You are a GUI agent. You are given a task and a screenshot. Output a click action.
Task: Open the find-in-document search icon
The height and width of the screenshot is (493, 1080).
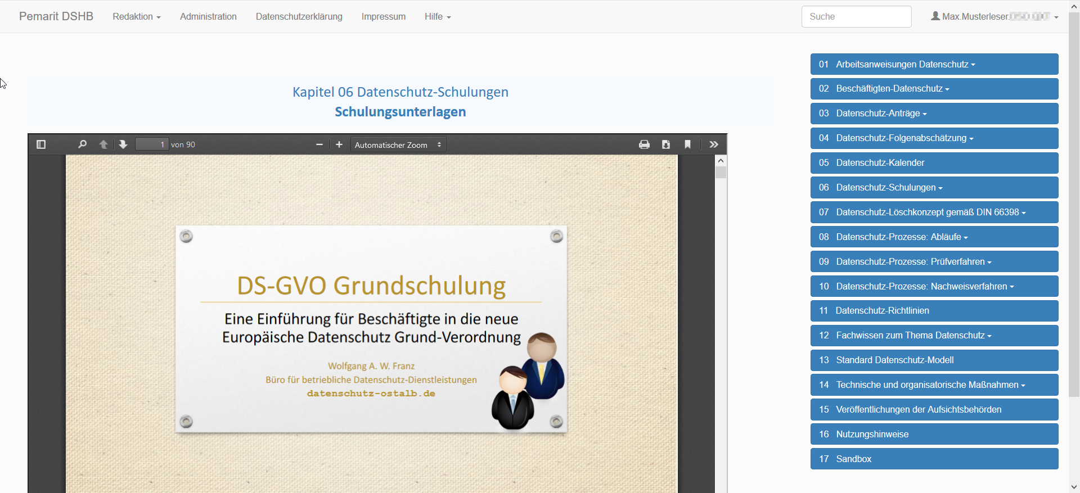click(83, 144)
